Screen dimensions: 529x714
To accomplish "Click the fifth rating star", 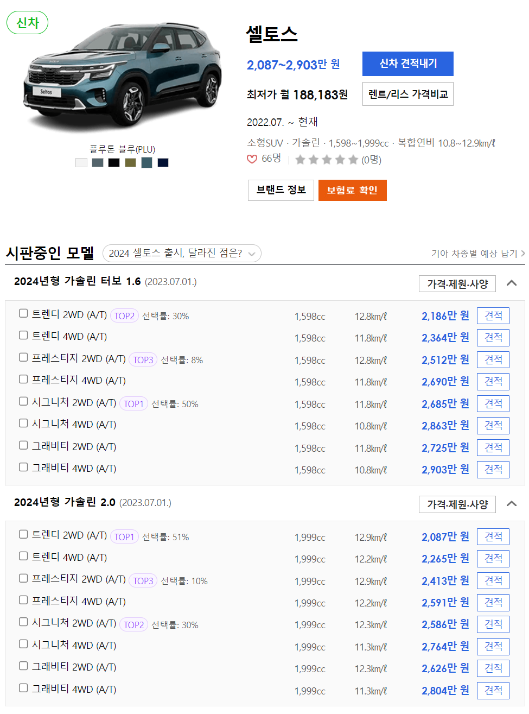I will point(353,160).
